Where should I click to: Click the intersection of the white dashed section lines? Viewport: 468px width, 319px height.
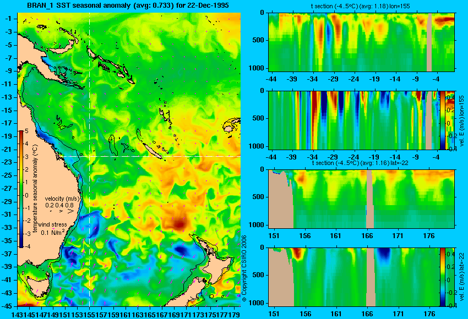[x=90, y=156]
